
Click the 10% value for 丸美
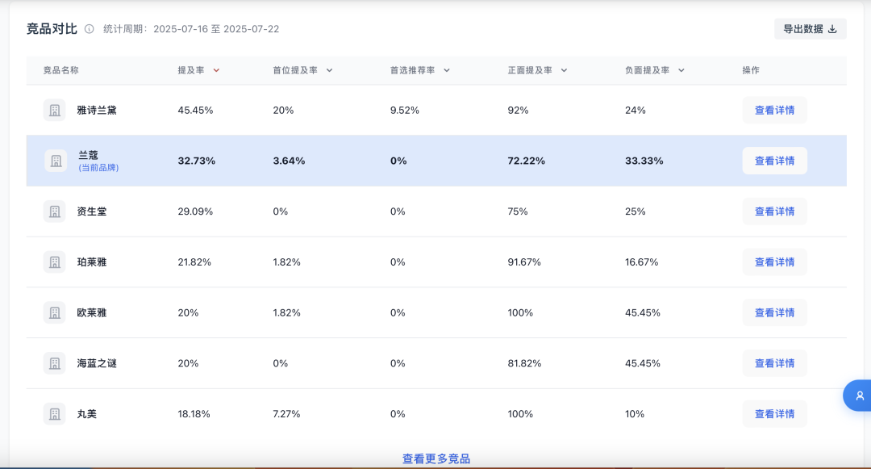[x=635, y=413]
